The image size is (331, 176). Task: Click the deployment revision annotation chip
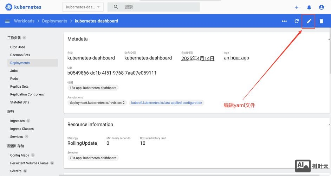97,103
